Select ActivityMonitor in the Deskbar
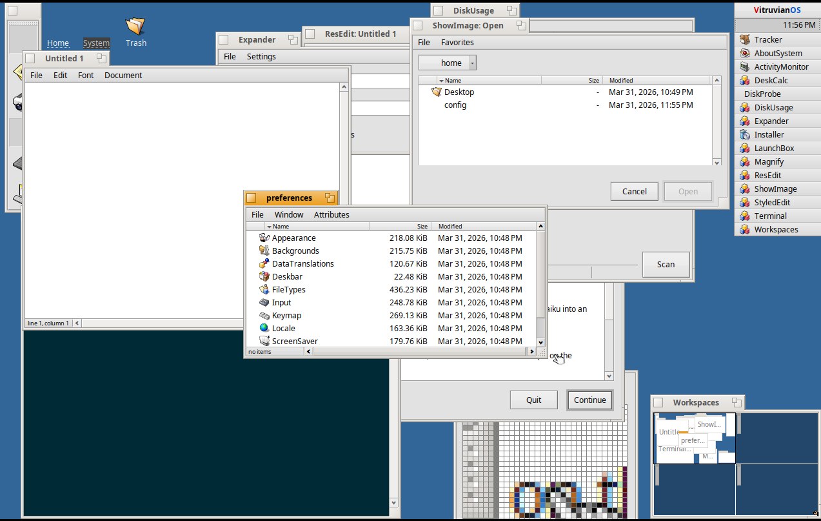 tap(780, 67)
